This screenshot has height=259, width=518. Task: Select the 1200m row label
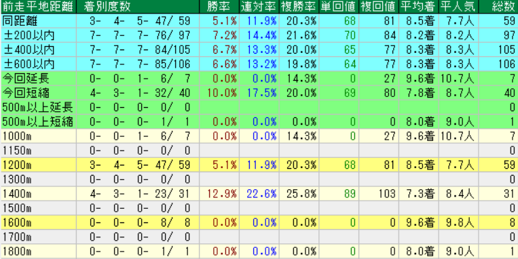tap(17, 165)
